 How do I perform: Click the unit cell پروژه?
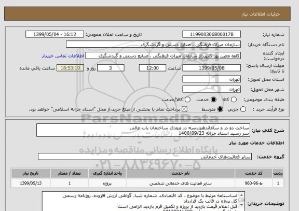pyautogui.click(x=107, y=184)
